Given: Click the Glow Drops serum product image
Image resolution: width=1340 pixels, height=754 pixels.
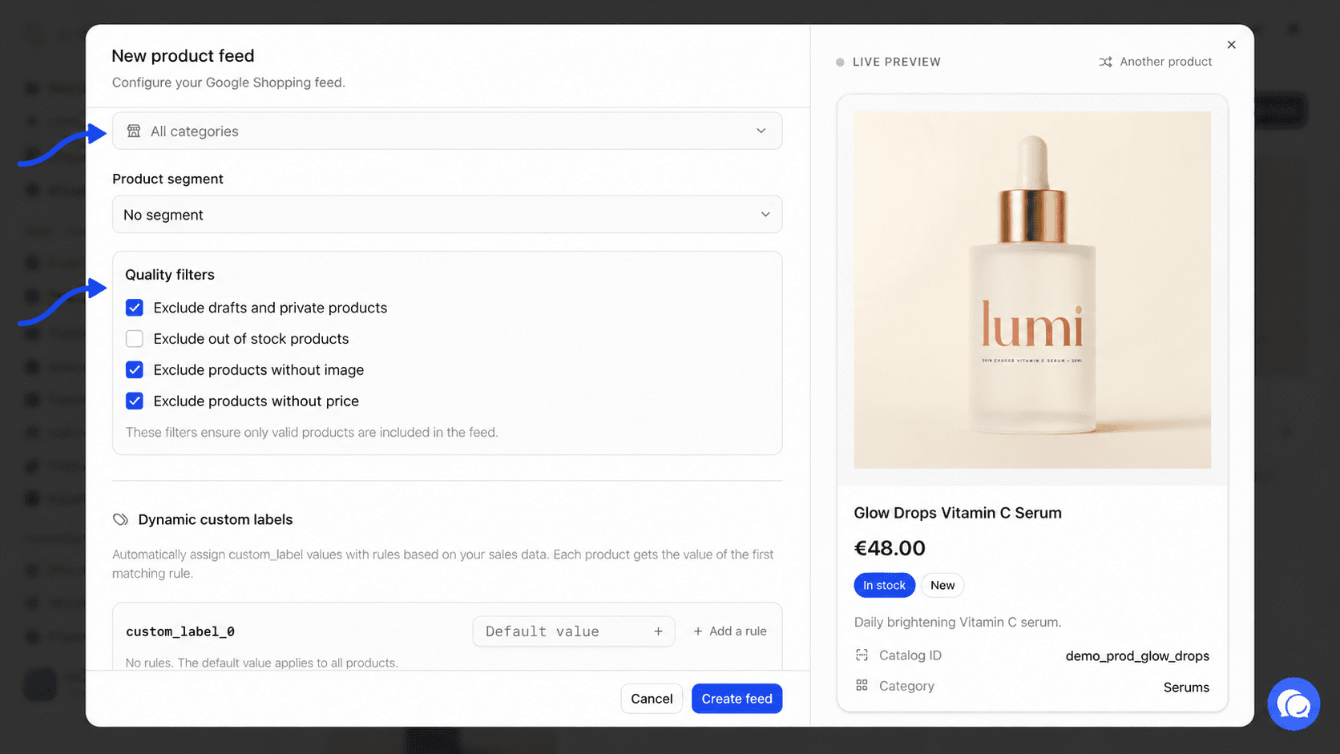Looking at the screenshot, I should pos(1032,290).
